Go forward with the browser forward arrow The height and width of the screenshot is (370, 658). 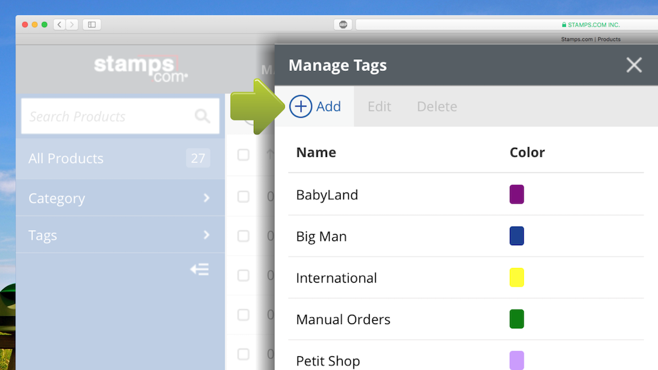pos(72,25)
